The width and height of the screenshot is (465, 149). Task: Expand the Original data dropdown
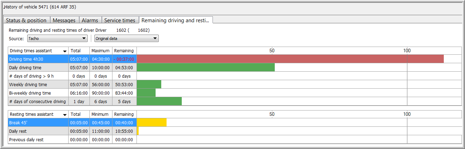[x=126, y=38]
